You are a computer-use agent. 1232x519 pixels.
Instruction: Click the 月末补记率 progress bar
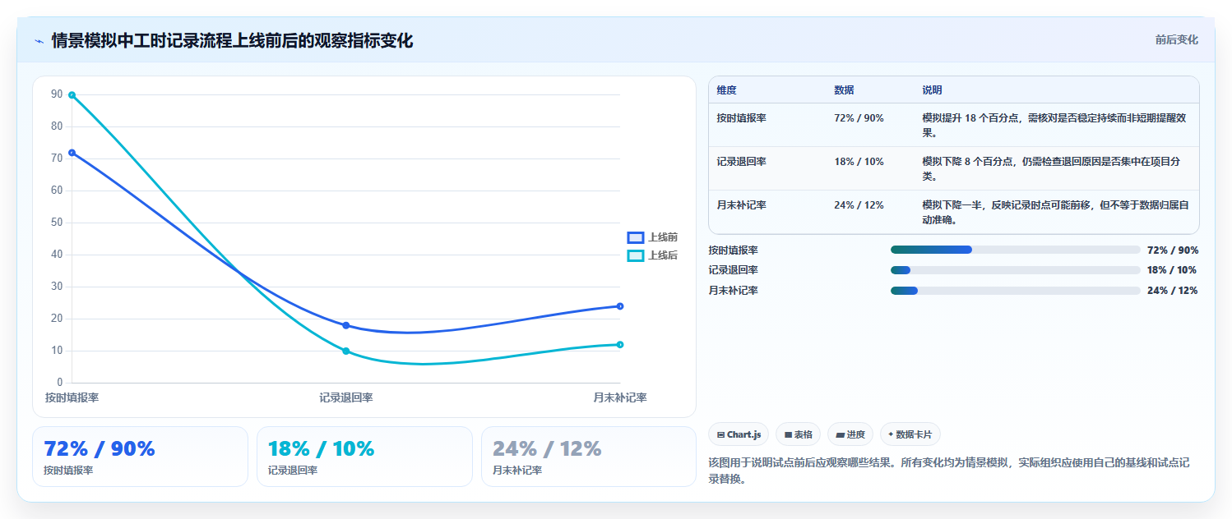click(1015, 290)
